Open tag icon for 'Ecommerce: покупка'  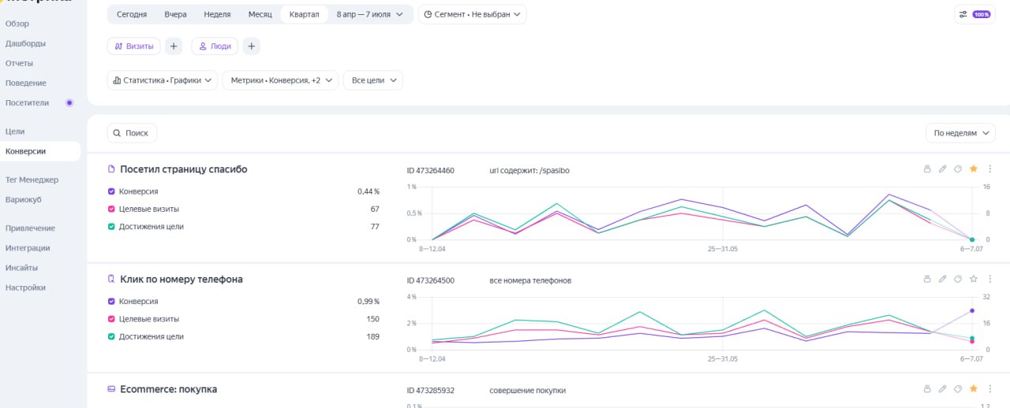(x=958, y=389)
